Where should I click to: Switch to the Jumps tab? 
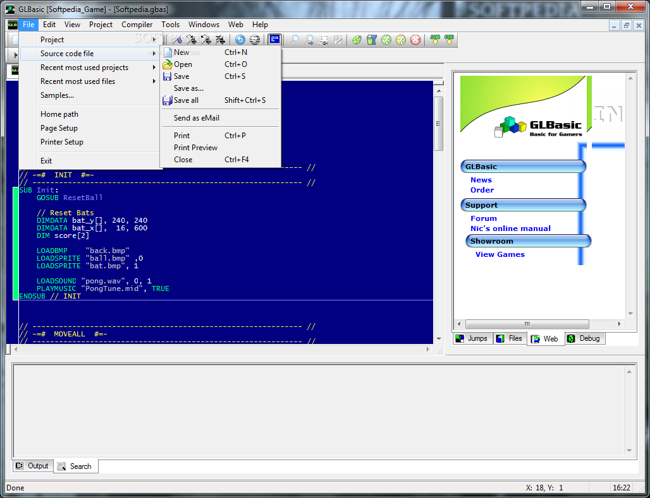click(472, 338)
